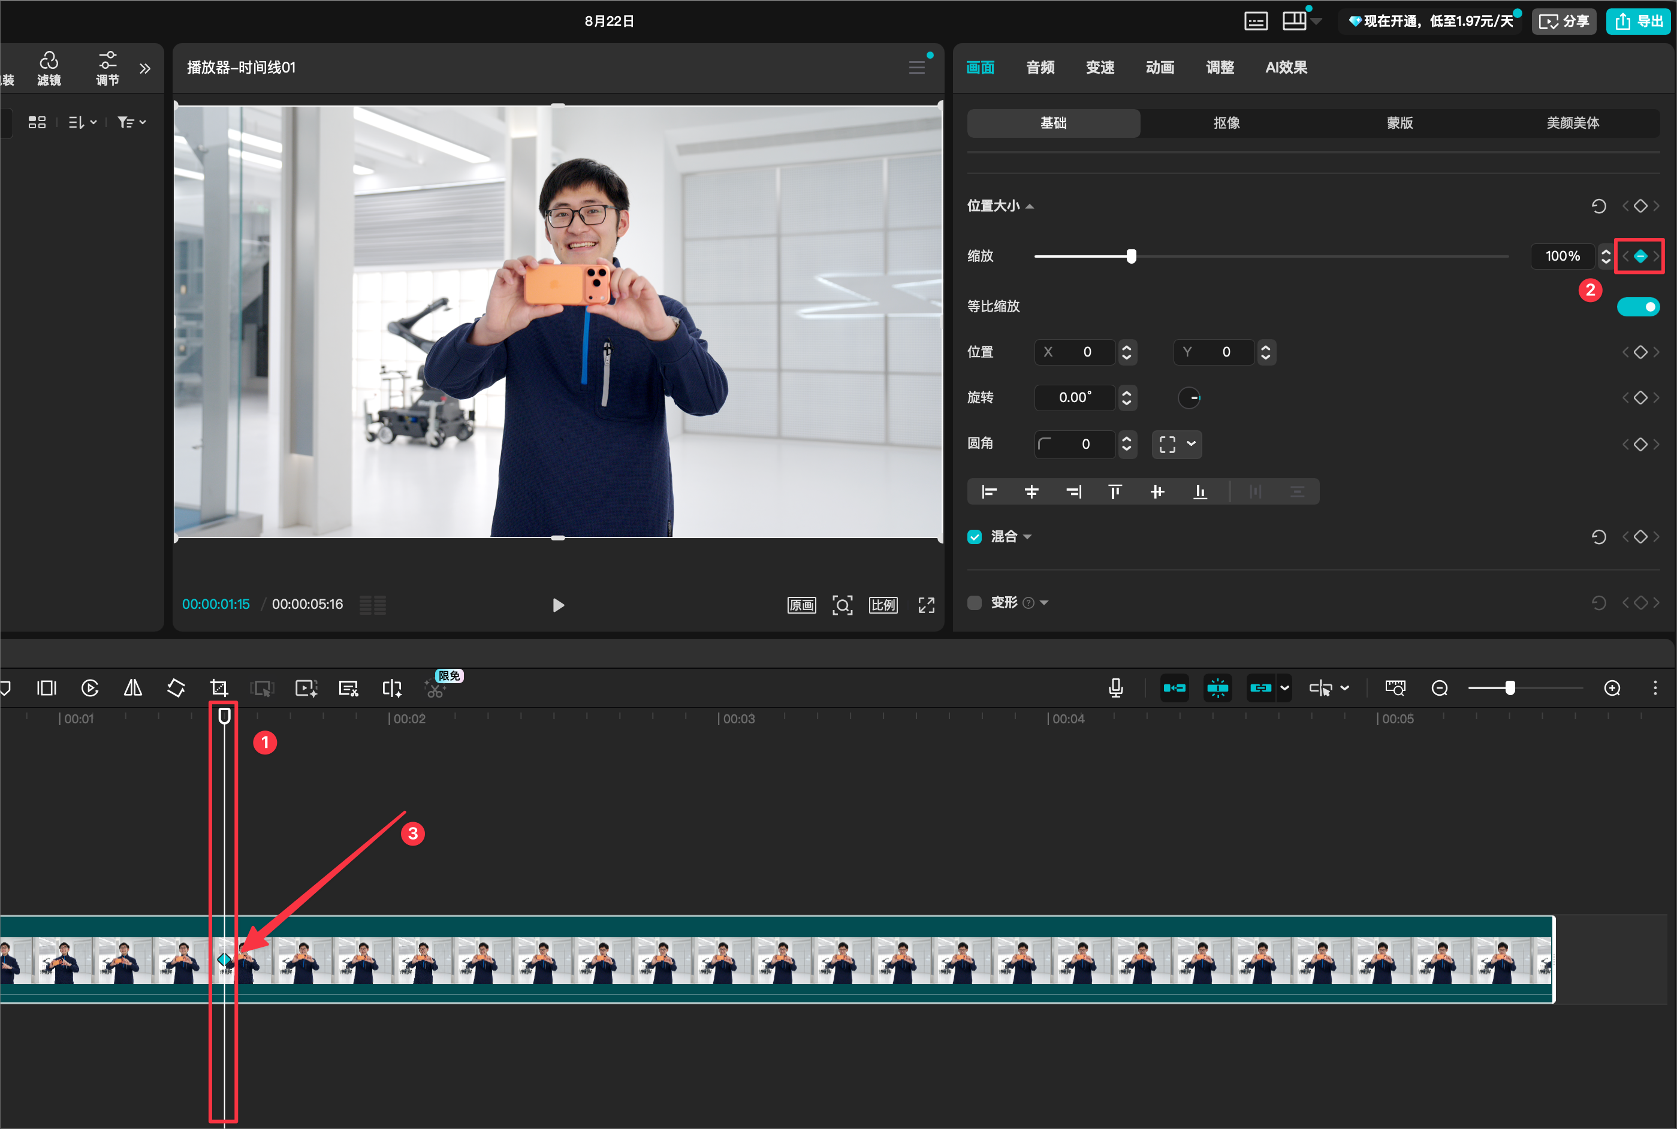Toggle the 缩放 keyframe diamond

(1640, 256)
